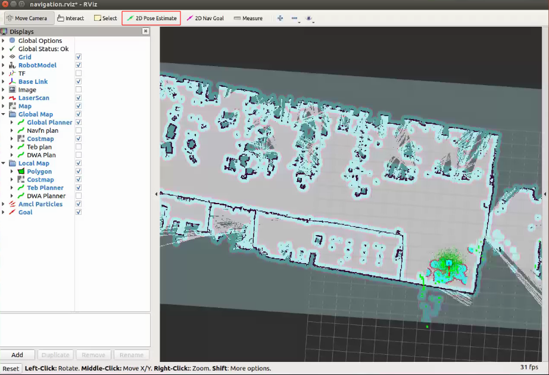Screen dimensions: 549x375
Task: Click the Image display icon
Action: 13,90
